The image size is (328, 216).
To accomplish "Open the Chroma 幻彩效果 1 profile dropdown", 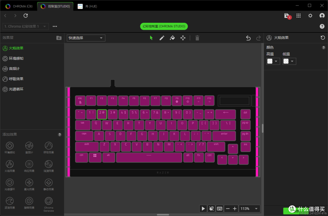I will click(x=26, y=26).
